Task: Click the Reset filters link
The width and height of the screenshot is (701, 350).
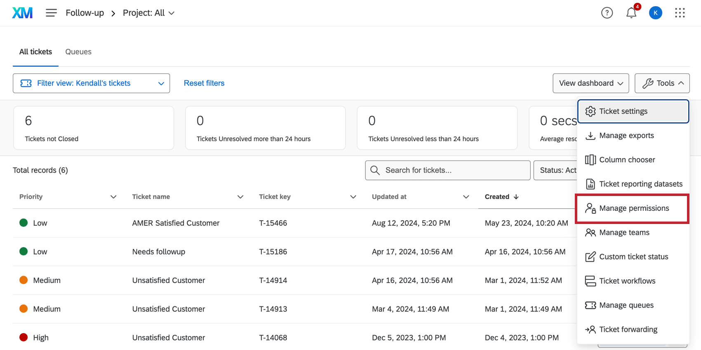Action: 204,83
